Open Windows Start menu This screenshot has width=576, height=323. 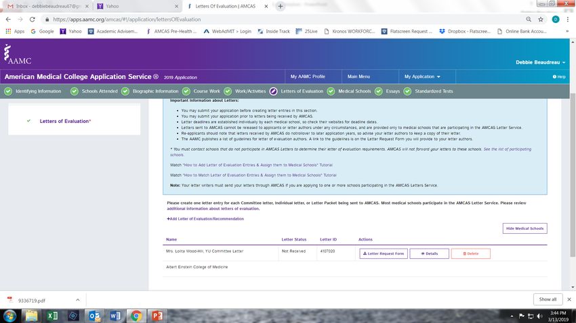[x=10, y=316]
